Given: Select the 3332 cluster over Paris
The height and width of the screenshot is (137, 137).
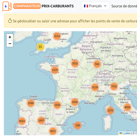Looking at the screenshot, I should pyautogui.click(x=75, y=63).
